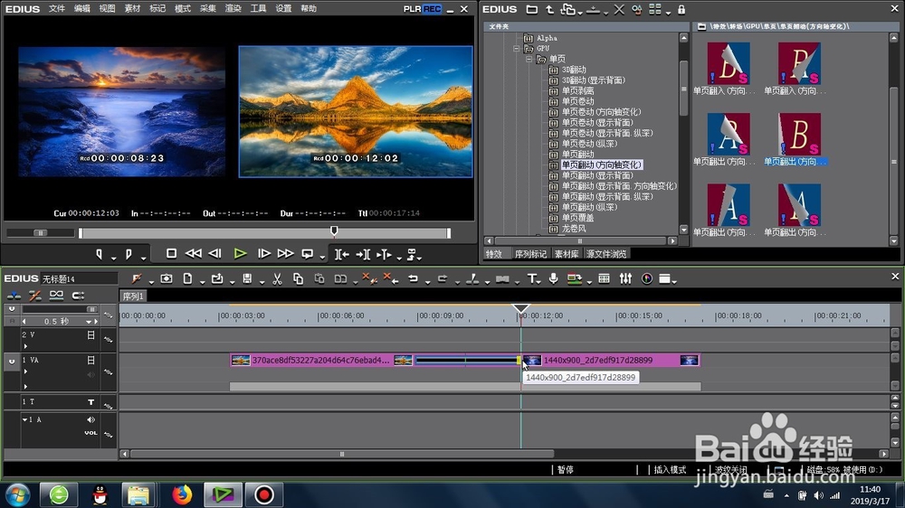Toggle the ripple mode icon in the timeline
This screenshot has height=508, width=905.
pyautogui.click(x=34, y=296)
